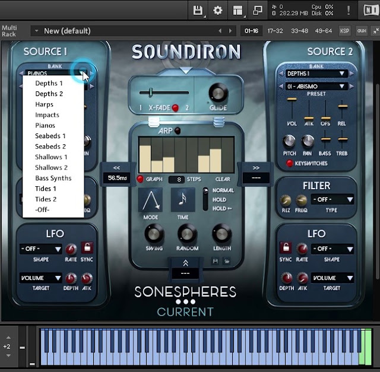Click the ARP Time note icon
This screenshot has height=372, width=380.
coord(183,200)
